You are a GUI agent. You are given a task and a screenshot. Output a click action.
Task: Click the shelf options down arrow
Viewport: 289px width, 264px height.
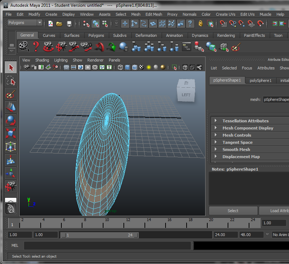(12, 51)
